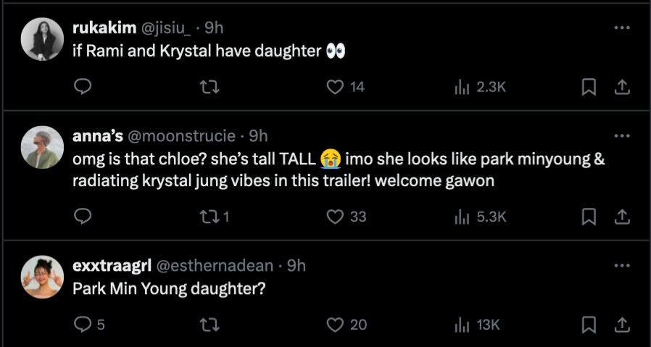Share anna's tweet about gawon

click(621, 216)
